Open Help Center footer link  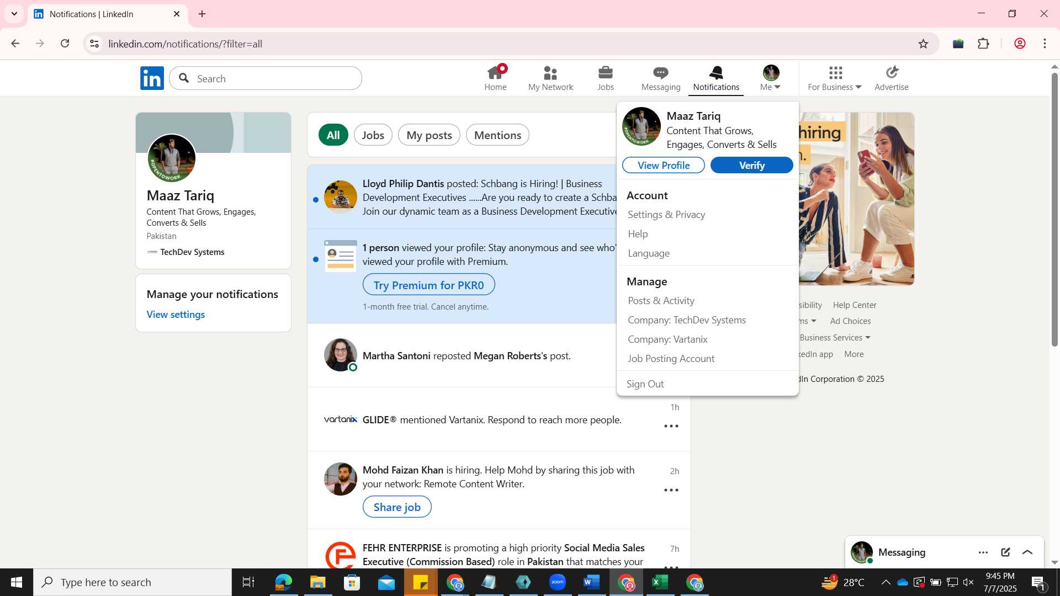pyautogui.click(x=854, y=305)
